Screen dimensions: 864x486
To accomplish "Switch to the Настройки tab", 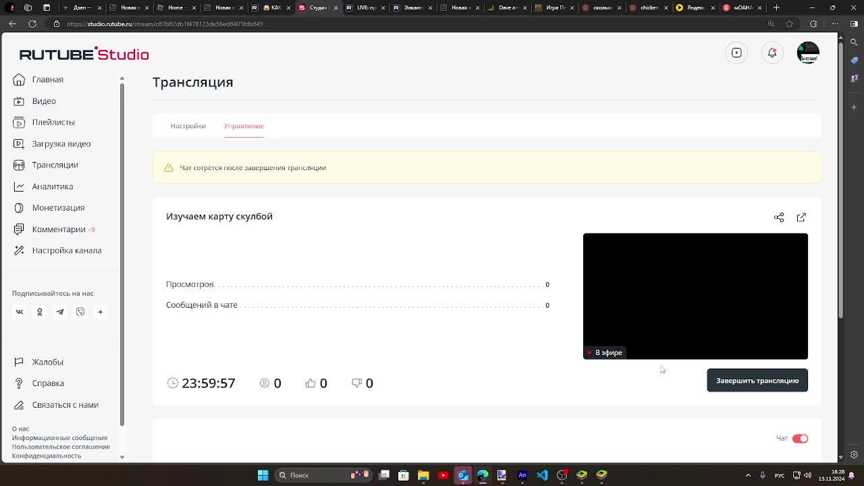I will click(188, 126).
